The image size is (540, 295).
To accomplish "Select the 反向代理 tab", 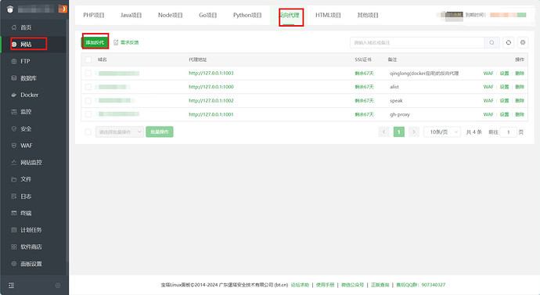I will tap(289, 15).
